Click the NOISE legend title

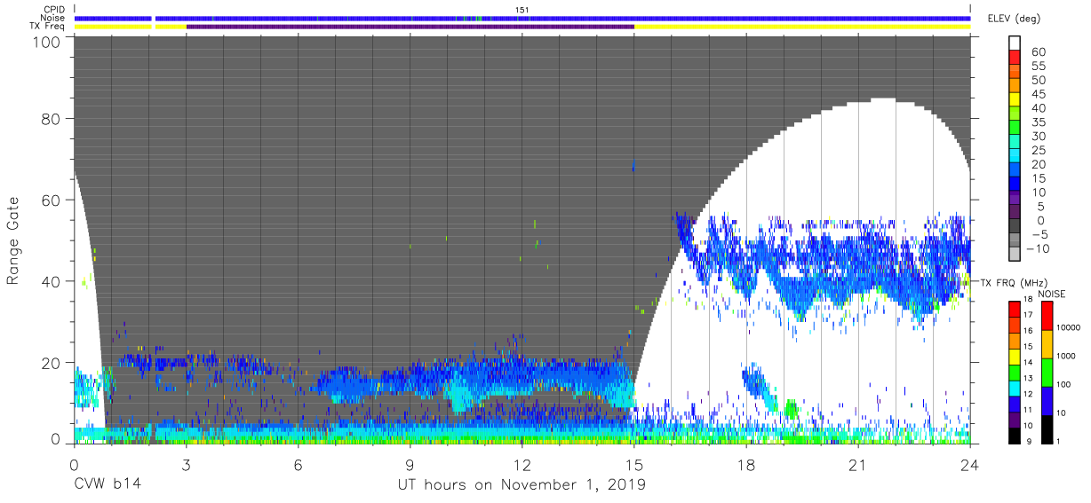(1051, 294)
